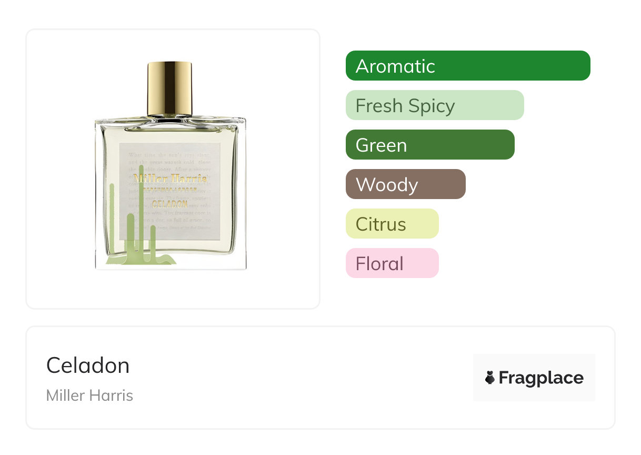This screenshot has height=455, width=641.
Task: Click the word Aromatic
Action: point(395,66)
